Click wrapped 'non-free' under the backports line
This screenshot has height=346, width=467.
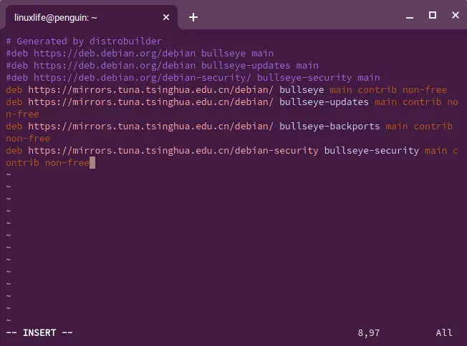pos(28,139)
